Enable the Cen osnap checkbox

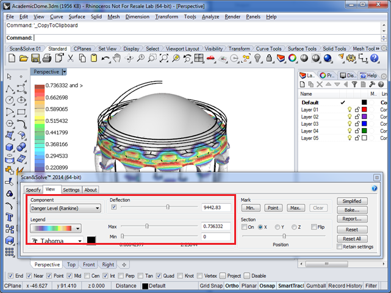coord(87,276)
